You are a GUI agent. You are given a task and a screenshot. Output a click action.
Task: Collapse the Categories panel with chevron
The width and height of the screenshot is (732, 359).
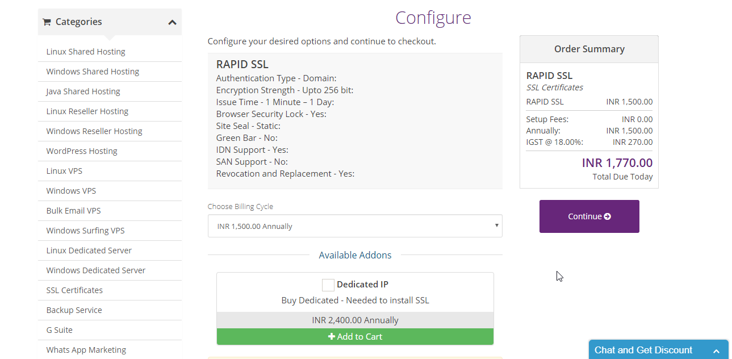pyautogui.click(x=172, y=22)
